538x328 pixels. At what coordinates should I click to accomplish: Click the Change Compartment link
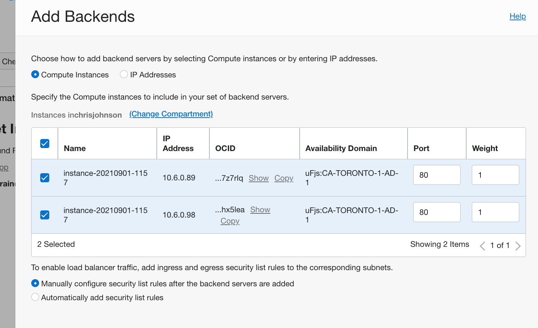tap(171, 114)
